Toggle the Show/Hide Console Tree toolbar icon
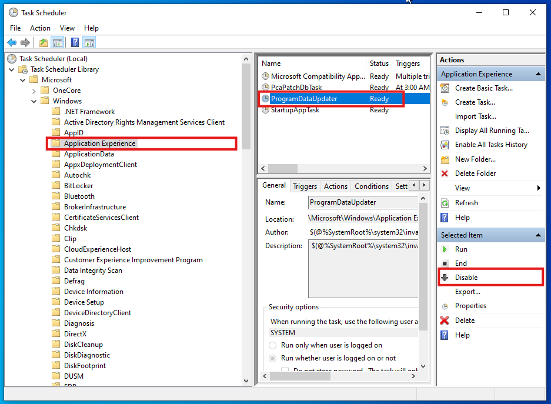Screen dimensions: 551x404 57,43
